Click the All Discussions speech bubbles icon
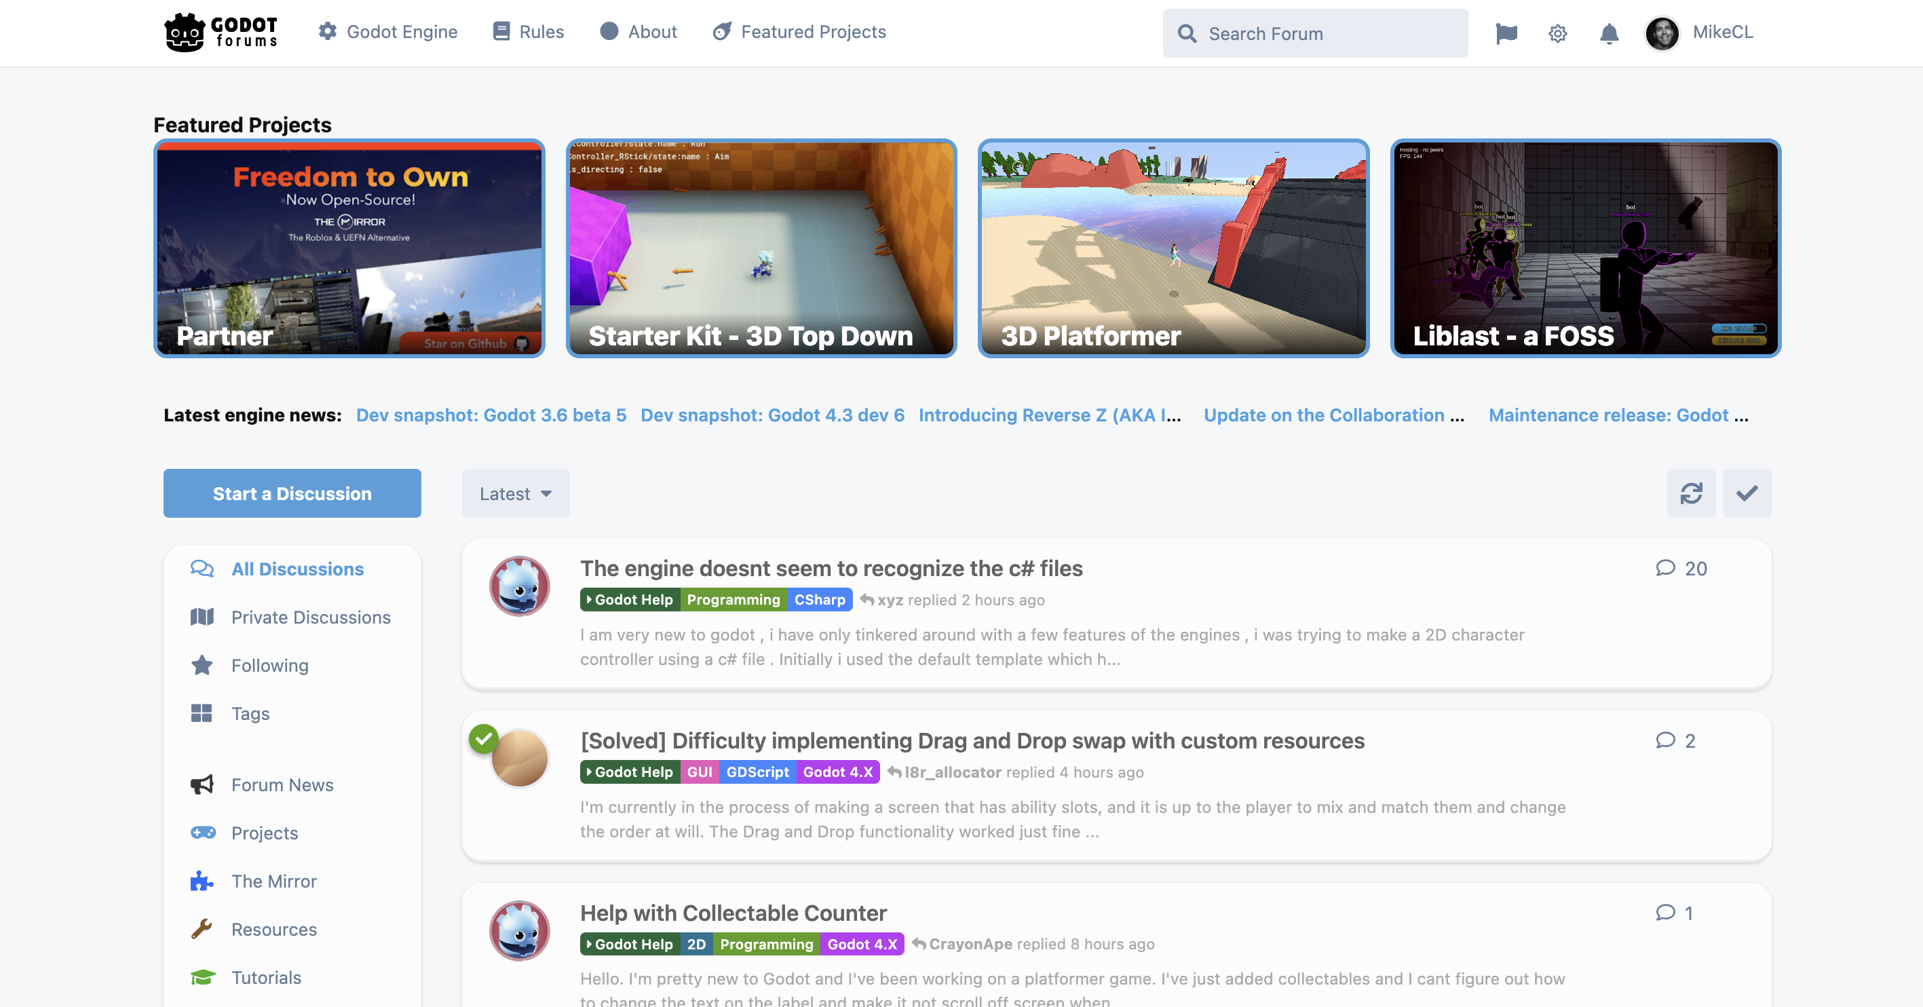 [x=202, y=569]
